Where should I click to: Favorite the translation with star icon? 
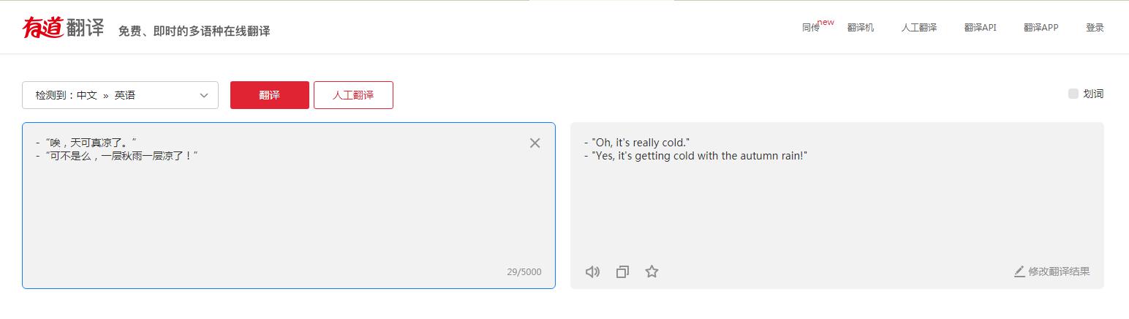click(x=652, y=272)
